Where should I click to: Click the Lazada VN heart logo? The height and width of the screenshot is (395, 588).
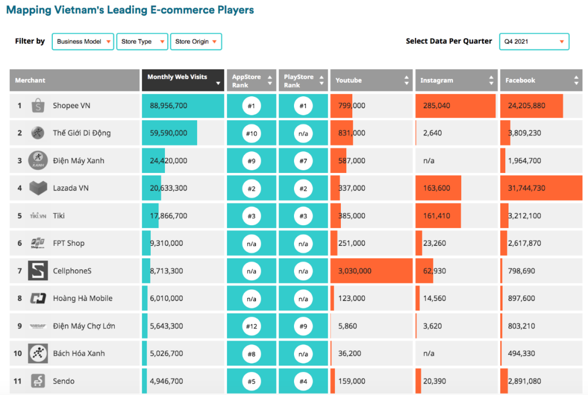(x=38, y=188)
